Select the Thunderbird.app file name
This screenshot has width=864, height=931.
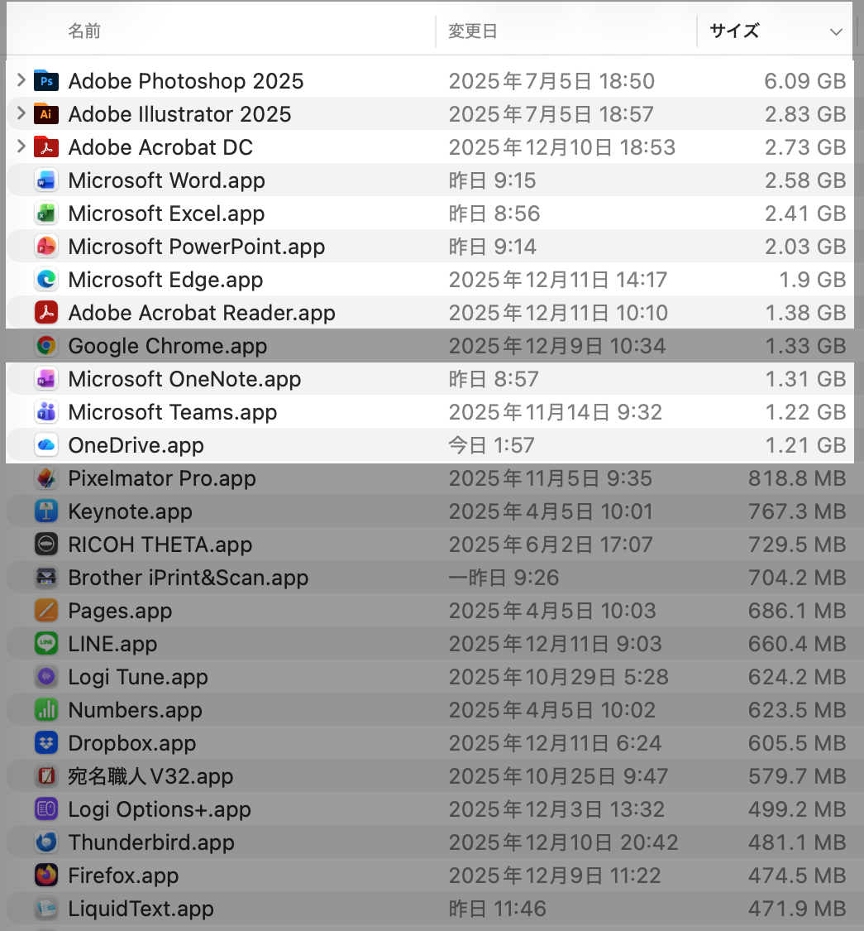tap(152, 842)
